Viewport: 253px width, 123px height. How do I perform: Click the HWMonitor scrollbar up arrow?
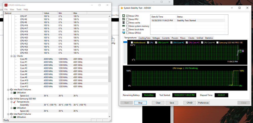click(110, 16)
